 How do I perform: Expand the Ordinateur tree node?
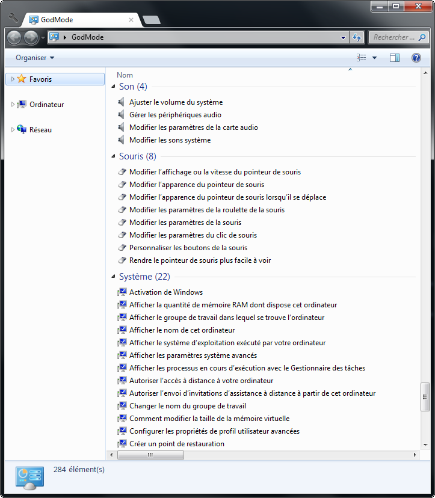13,105
